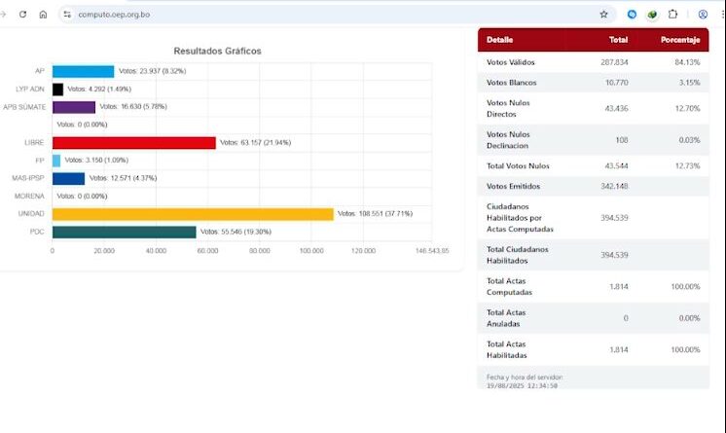
Task: Open the browser extensions puzzle icon
Action: click(x=672, y=15)
